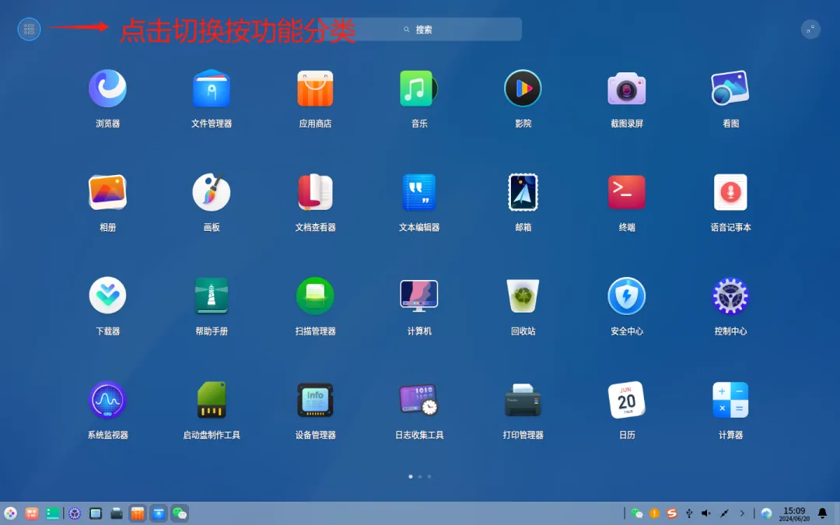Open the 浏览器 browser app
Viewport: 840px width, 525px height.
(107, 89)
